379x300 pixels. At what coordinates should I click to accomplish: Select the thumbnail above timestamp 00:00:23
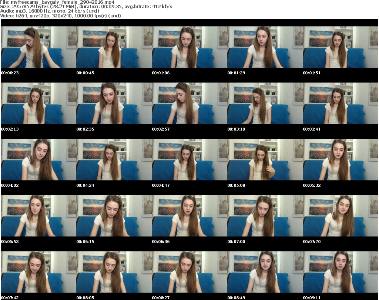tap(38, 47)
